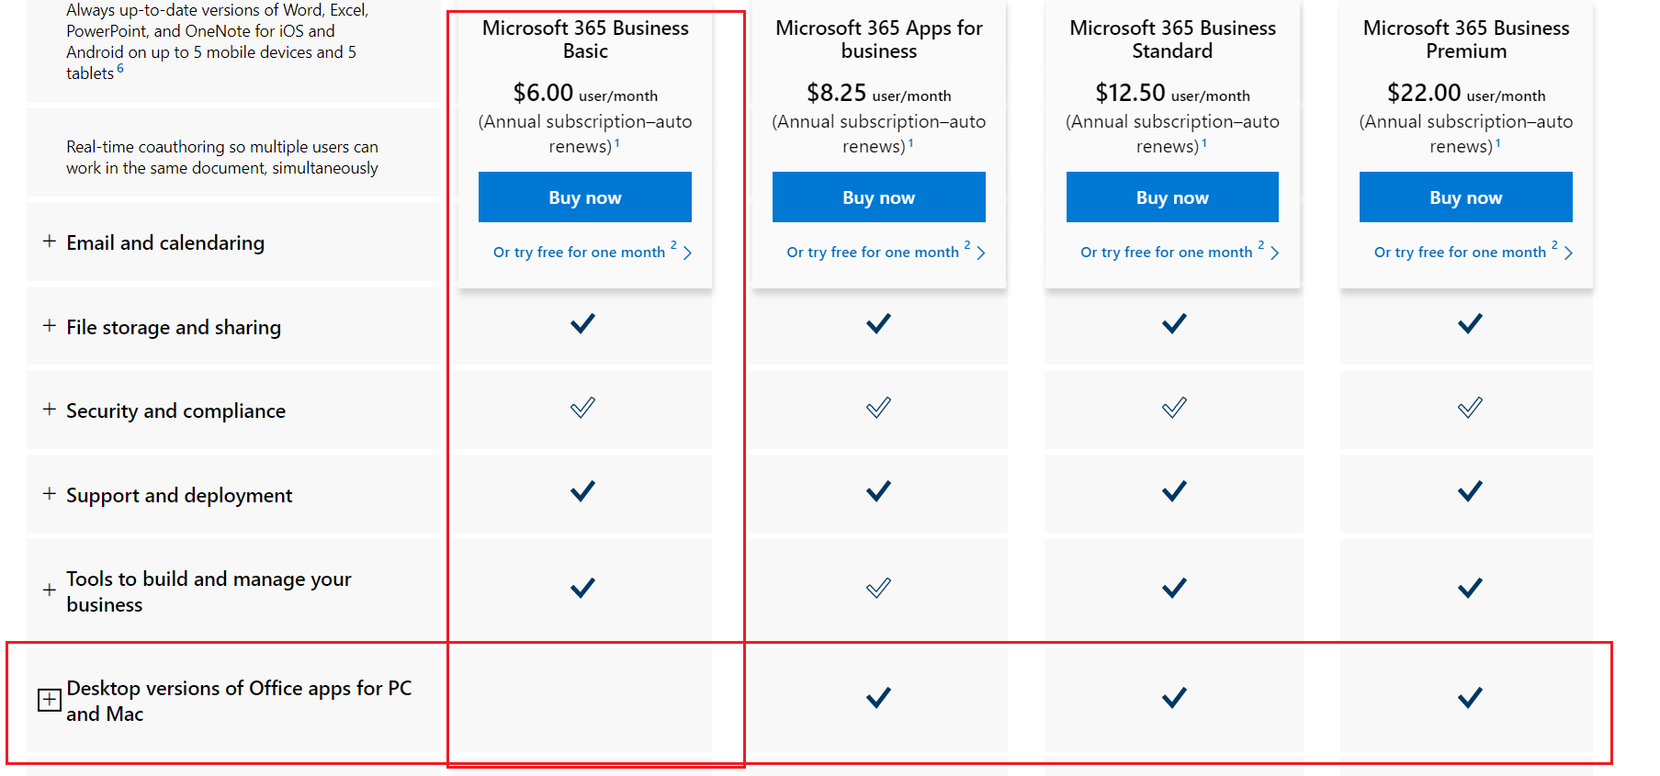Expand File storage and sharing row
Viewport: 1660px width, 776px height.
(50, 326)
